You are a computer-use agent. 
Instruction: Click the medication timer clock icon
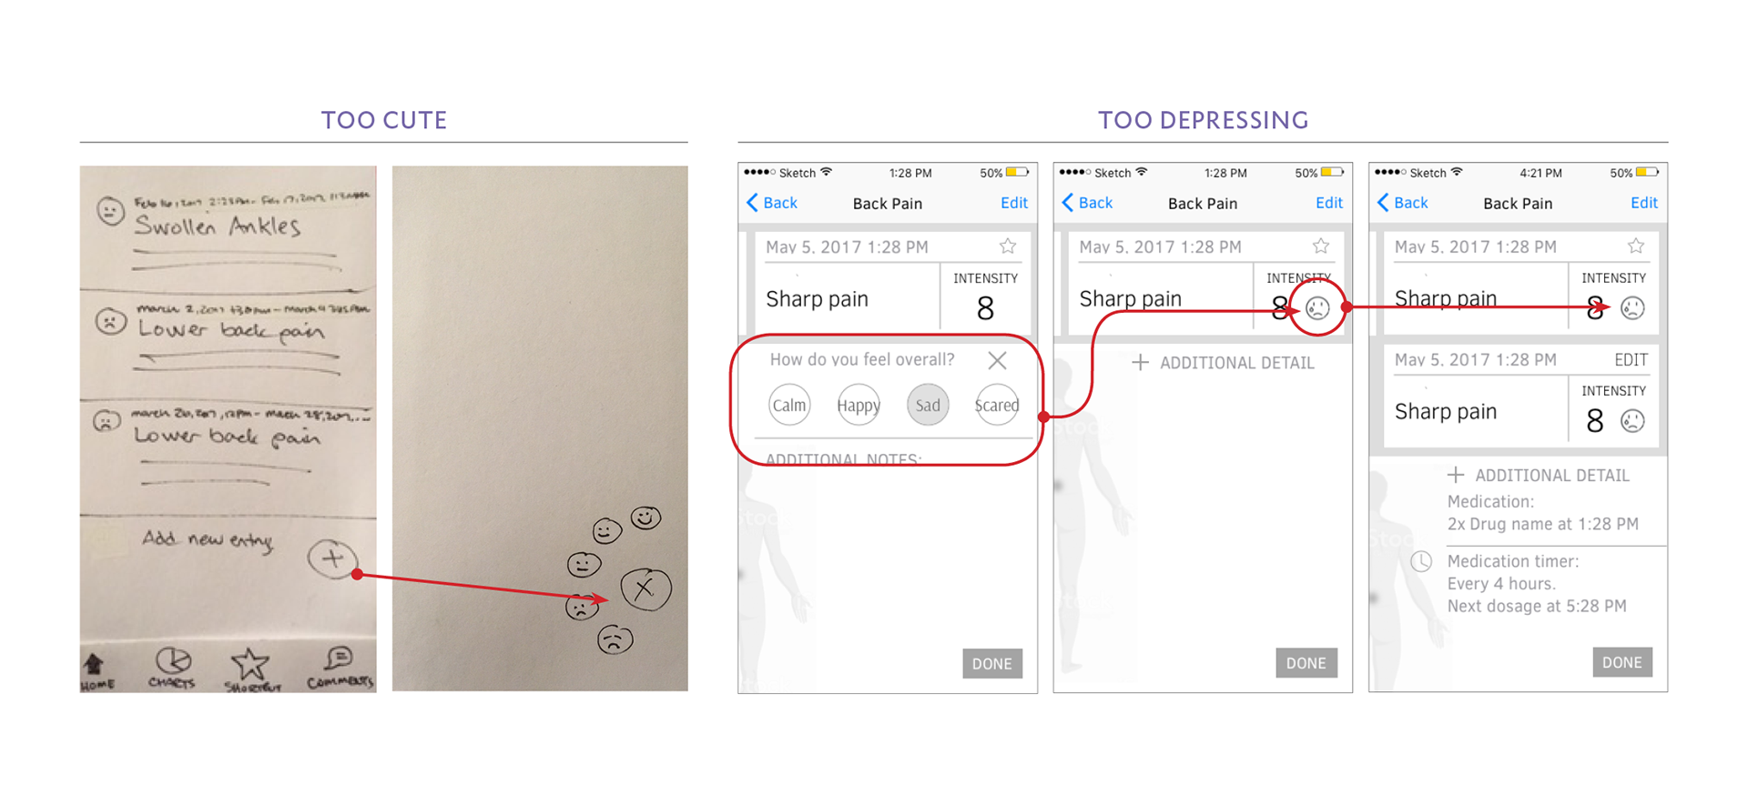(1421, 561)
